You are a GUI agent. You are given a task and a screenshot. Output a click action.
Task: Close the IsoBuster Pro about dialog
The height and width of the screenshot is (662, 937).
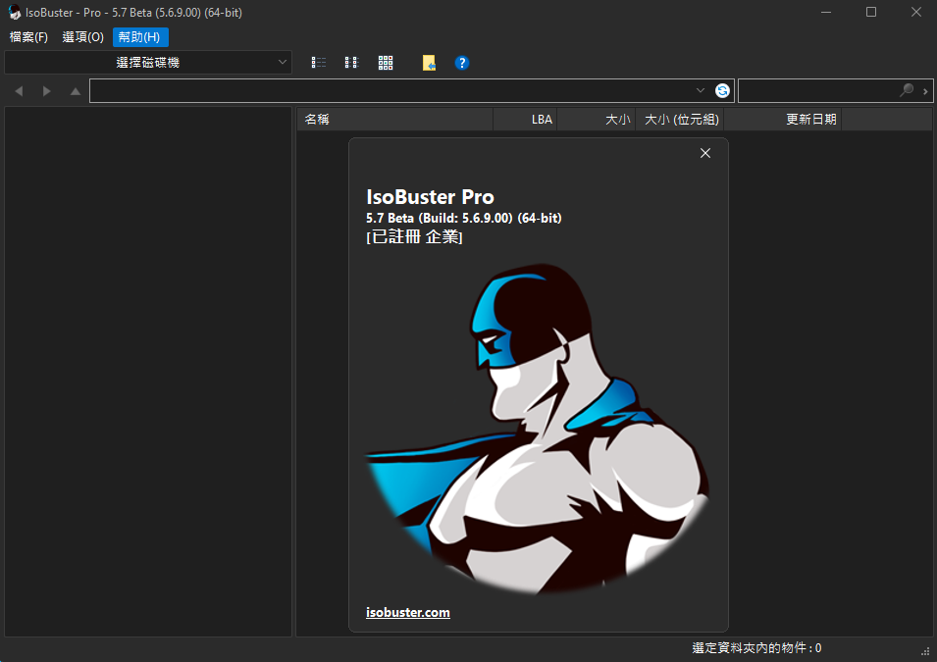[x=704, y=153]
